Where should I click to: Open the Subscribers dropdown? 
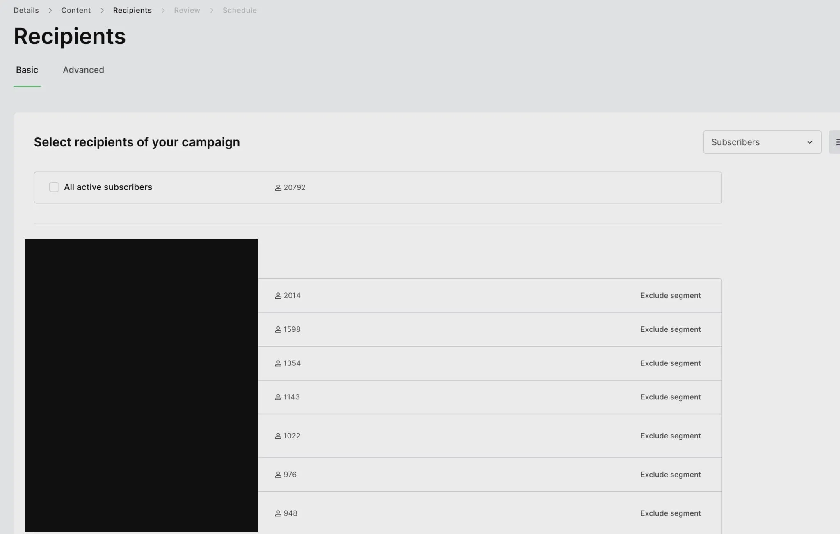click(762, 142)
